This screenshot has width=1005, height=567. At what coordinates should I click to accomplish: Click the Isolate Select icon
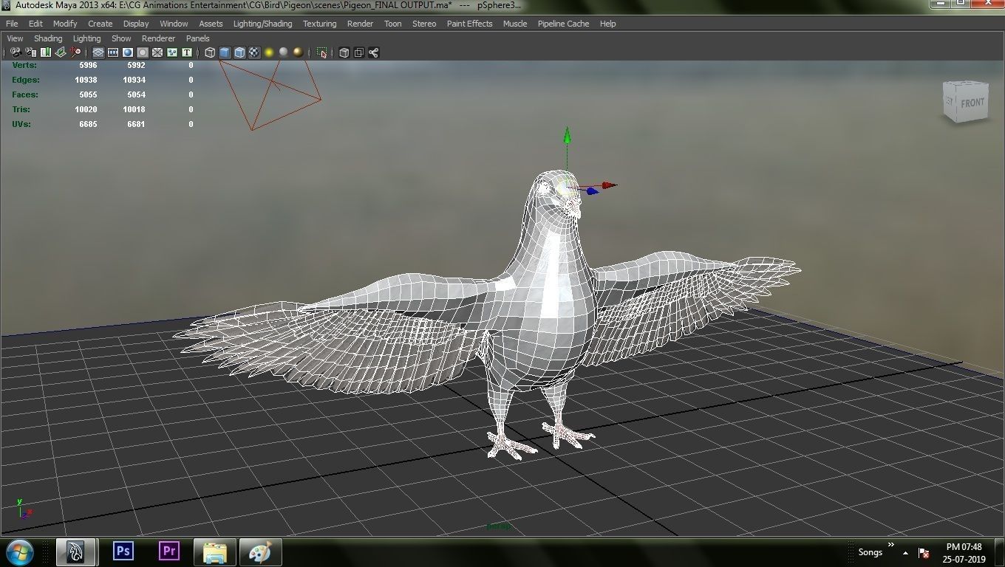point(322,52)
